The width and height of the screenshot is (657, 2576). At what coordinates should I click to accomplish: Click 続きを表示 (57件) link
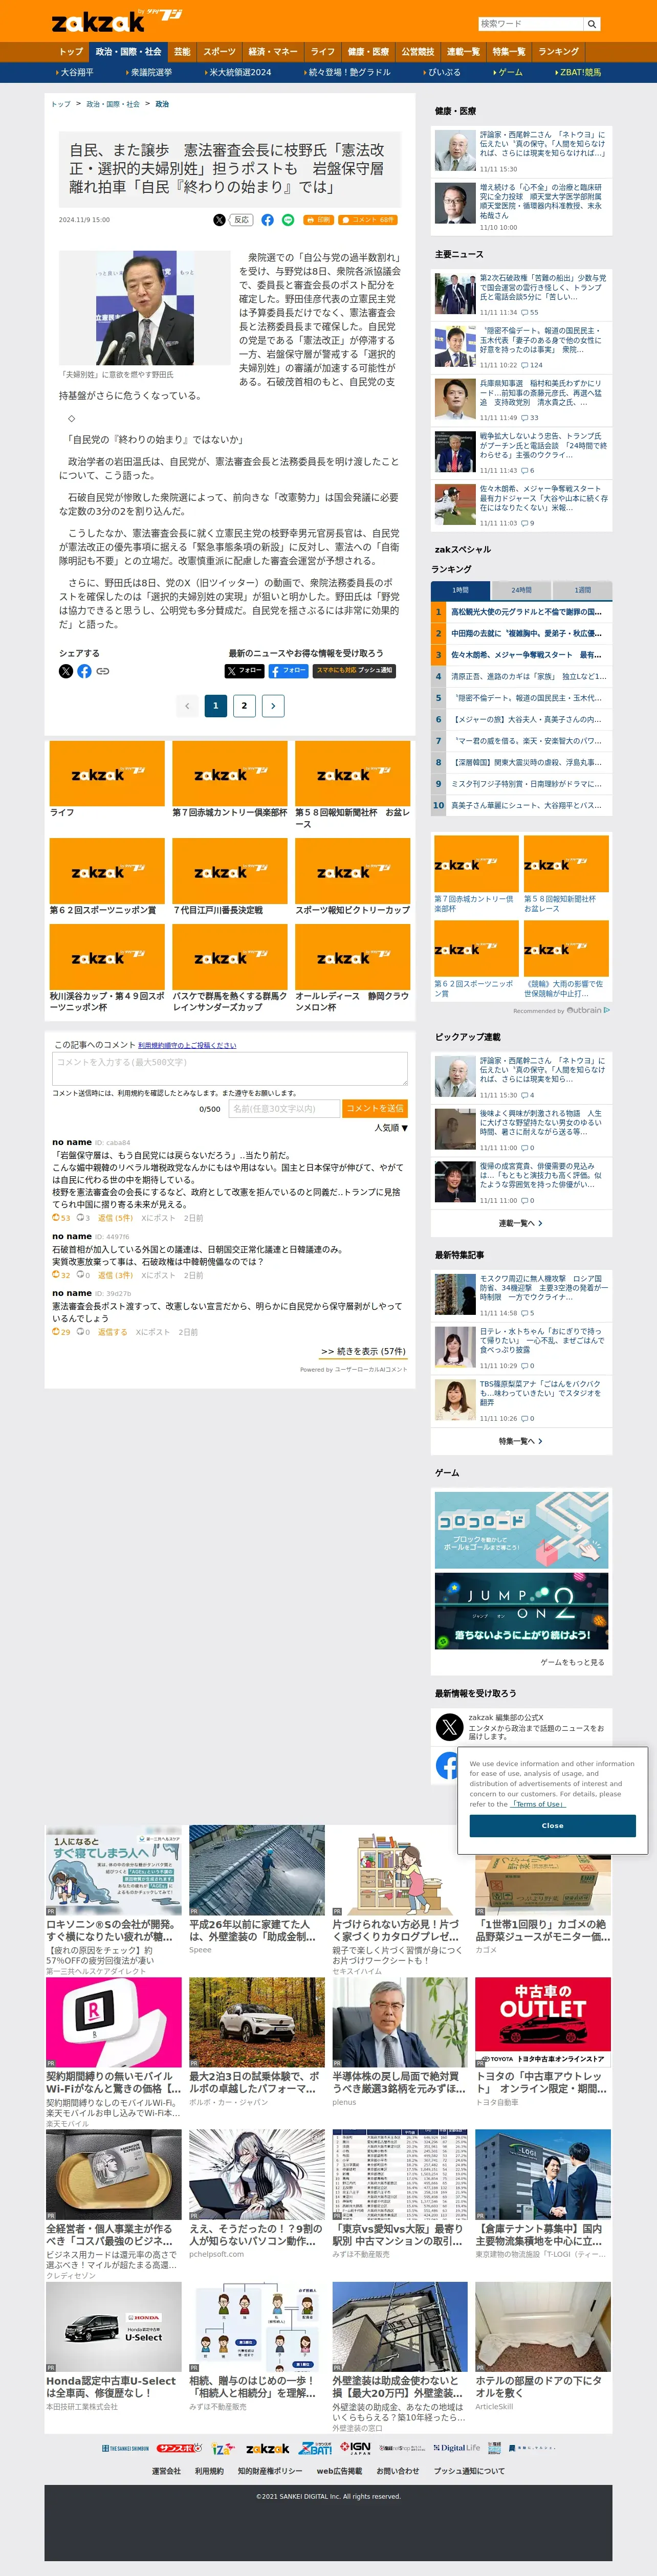coord(363,1351)
